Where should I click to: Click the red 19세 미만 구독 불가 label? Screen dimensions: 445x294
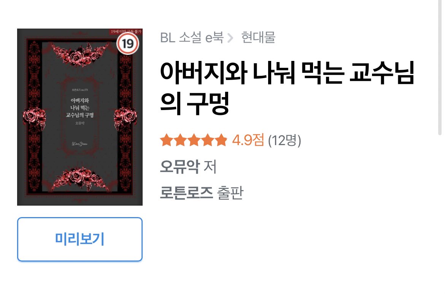(x=126, y=32)
